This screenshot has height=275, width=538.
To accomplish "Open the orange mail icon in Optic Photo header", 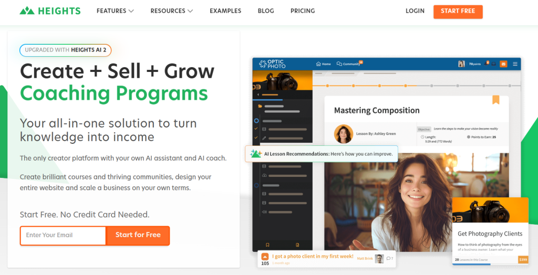I will point(503,64).
